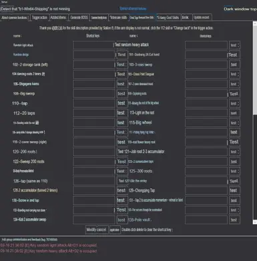Test 118-2 cover sweep (right)
This screenshot has width=257, height=261.
pyautogui.click(x=121, y=142)
